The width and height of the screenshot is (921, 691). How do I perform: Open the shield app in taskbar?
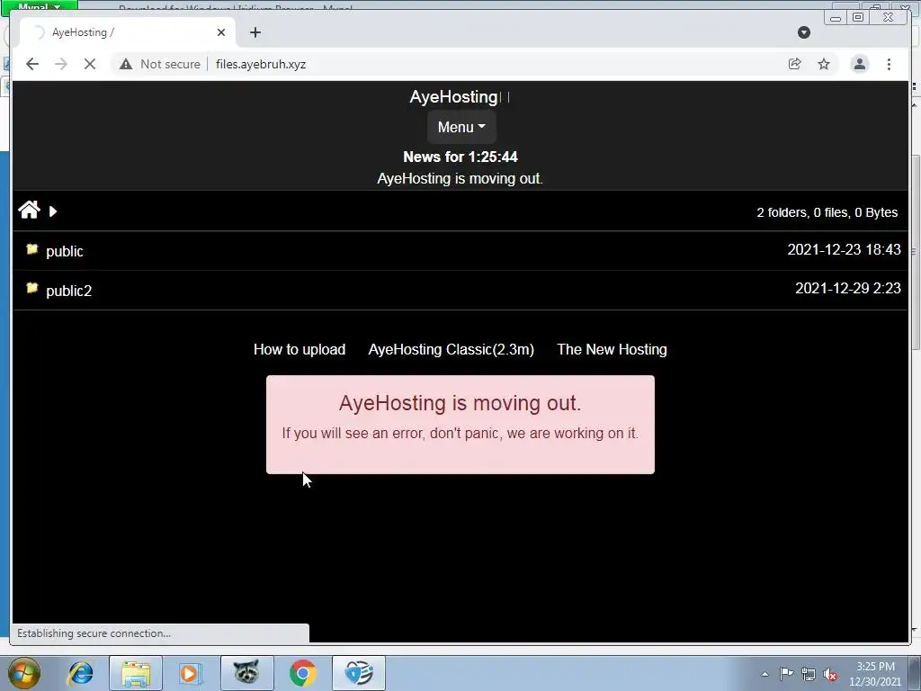tap(358, 673)
